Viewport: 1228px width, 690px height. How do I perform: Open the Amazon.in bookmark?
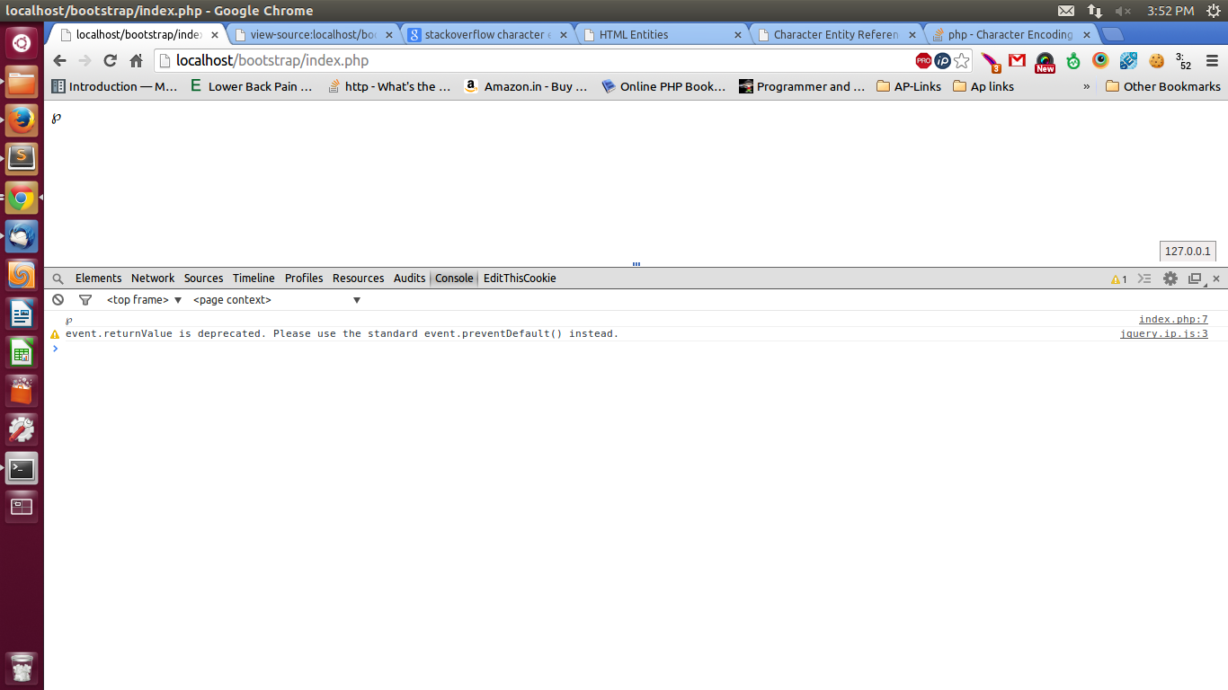(527, 86)
